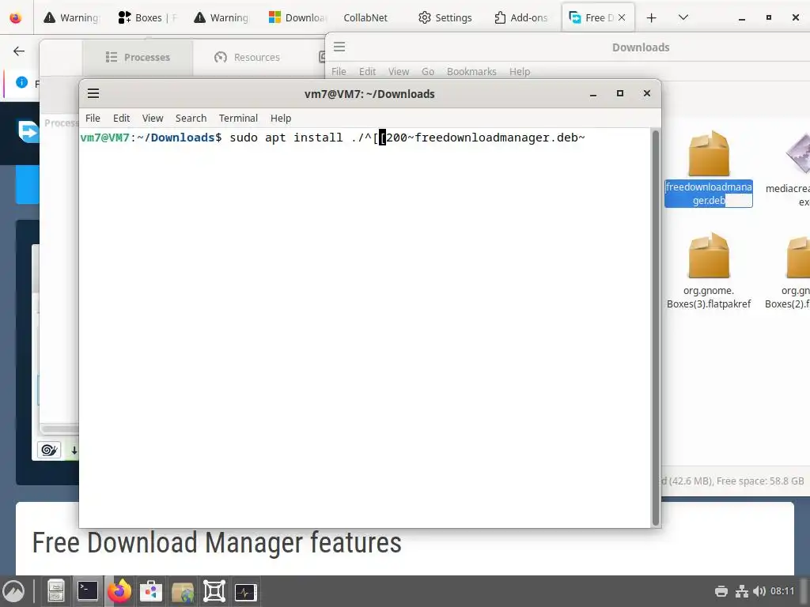Open the Go menu in the Downloads window
Image resolution: width=810 pixels, height=607 pixels.
click(428, 72)
